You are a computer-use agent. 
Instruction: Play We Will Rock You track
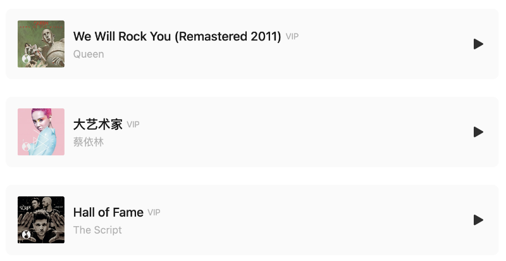[x=478, y=44]
